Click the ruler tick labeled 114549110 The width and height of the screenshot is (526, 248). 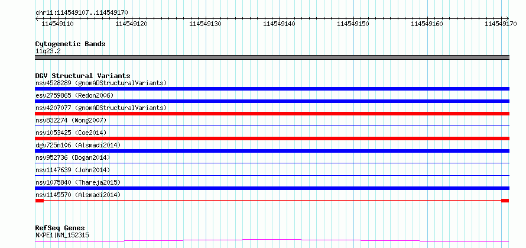coord(58,24)
